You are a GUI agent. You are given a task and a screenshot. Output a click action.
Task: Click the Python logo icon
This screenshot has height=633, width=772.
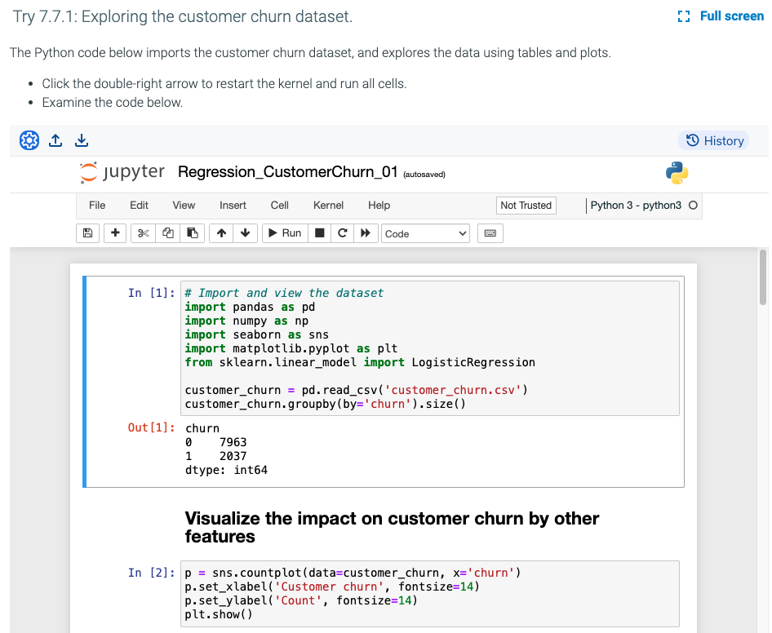[677, 173]
